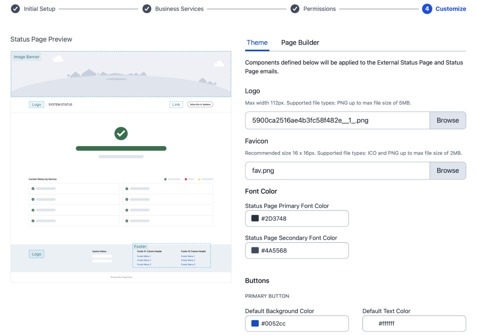Open the Primary Font Color swatch
Screen dimensions: 477x335
point(255,218)
